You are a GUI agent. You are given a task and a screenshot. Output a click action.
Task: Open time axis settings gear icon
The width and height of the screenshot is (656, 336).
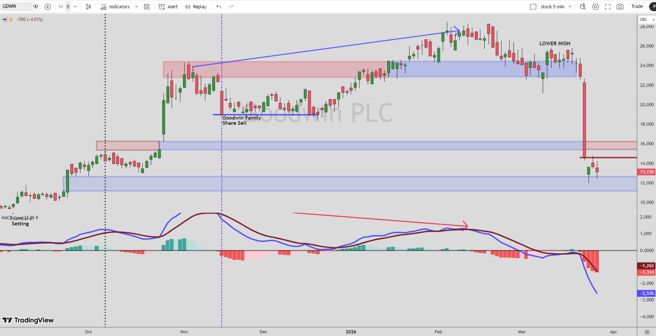coord(647,332)
